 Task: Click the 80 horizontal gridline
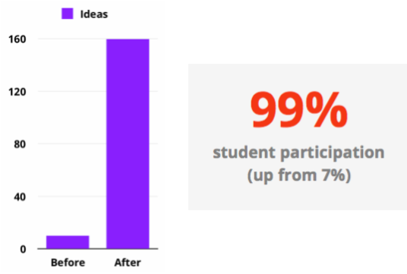coord(72,143)
